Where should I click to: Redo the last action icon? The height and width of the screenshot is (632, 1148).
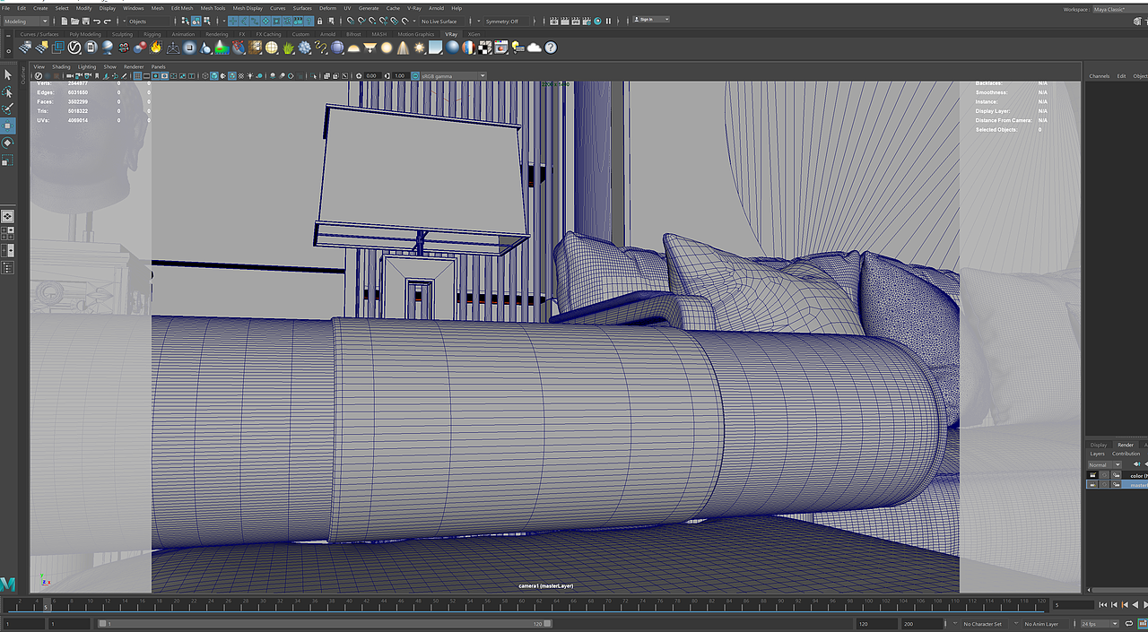point(107,21)
